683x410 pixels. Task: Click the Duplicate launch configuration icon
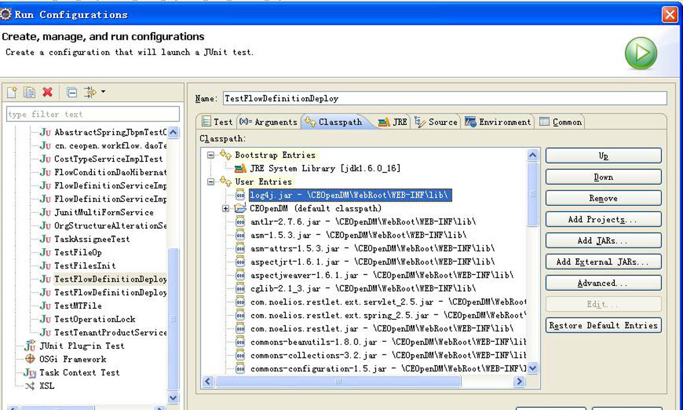[x=29, y=92]
